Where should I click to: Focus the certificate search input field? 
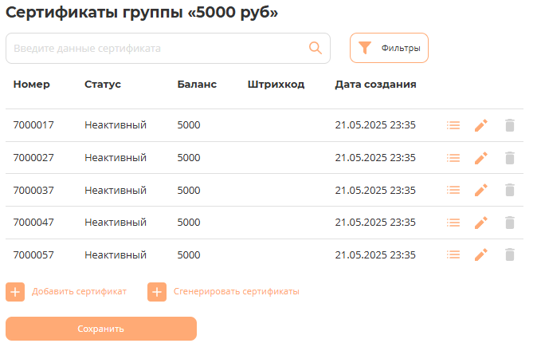155,48
